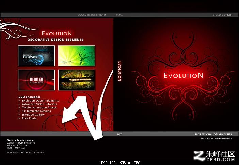Click 'DVD Subject to License Agreement' text

26,153
